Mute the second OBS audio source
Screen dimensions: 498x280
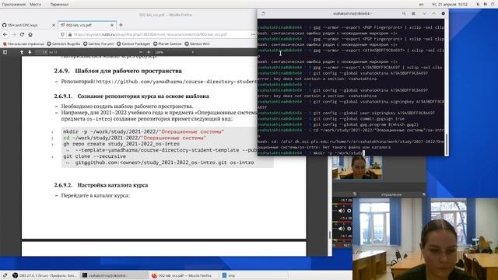(x=341, y=229)
